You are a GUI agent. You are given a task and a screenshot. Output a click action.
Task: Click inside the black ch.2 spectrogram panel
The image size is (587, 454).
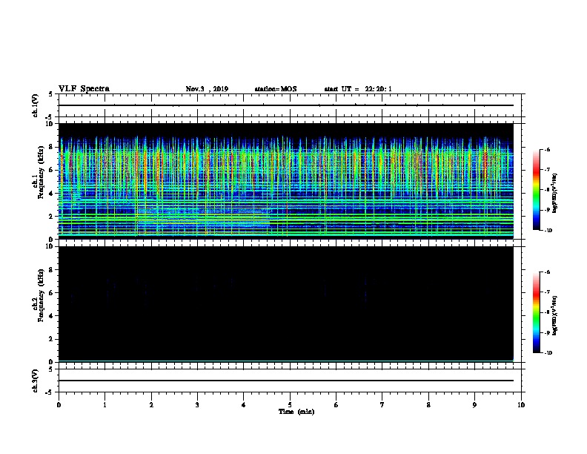pyautogui.click(x=286, y=304)
